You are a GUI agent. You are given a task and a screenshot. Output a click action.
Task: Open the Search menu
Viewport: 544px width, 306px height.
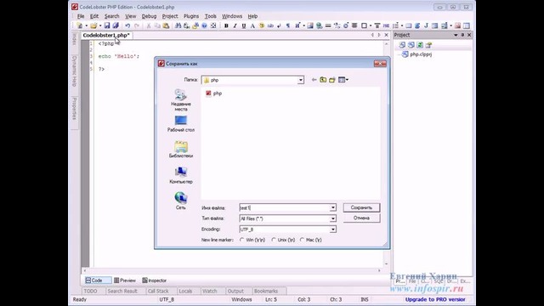point(111,16)
